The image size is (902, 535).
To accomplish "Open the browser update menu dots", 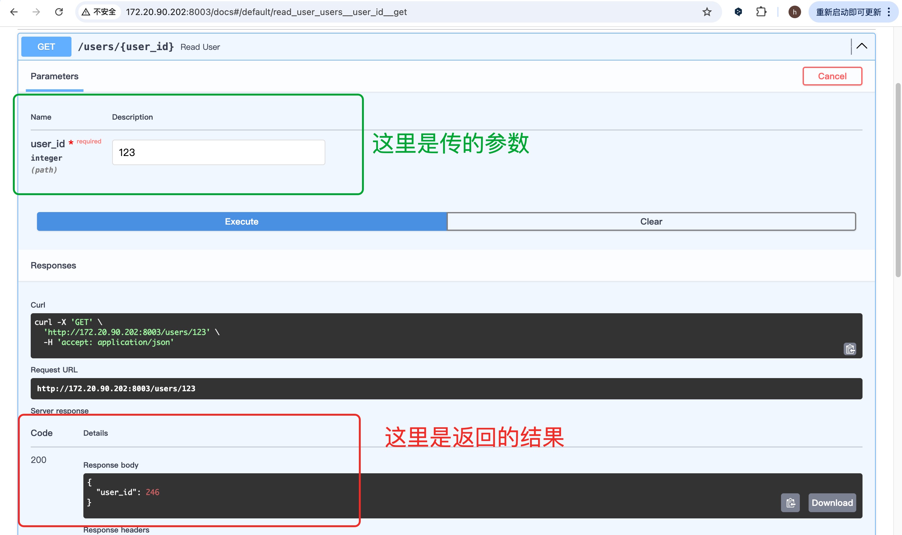I will click(x=889, y=12).
